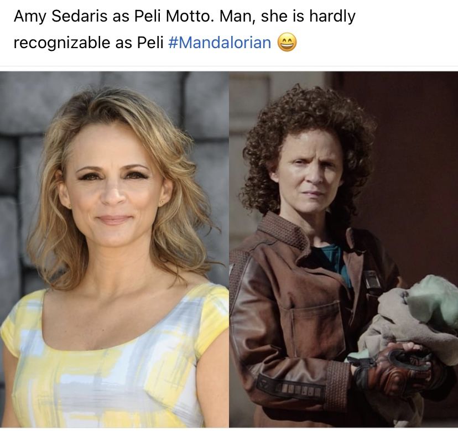Click the phrase "Man, she is hardly"

(x=288, y=17)
